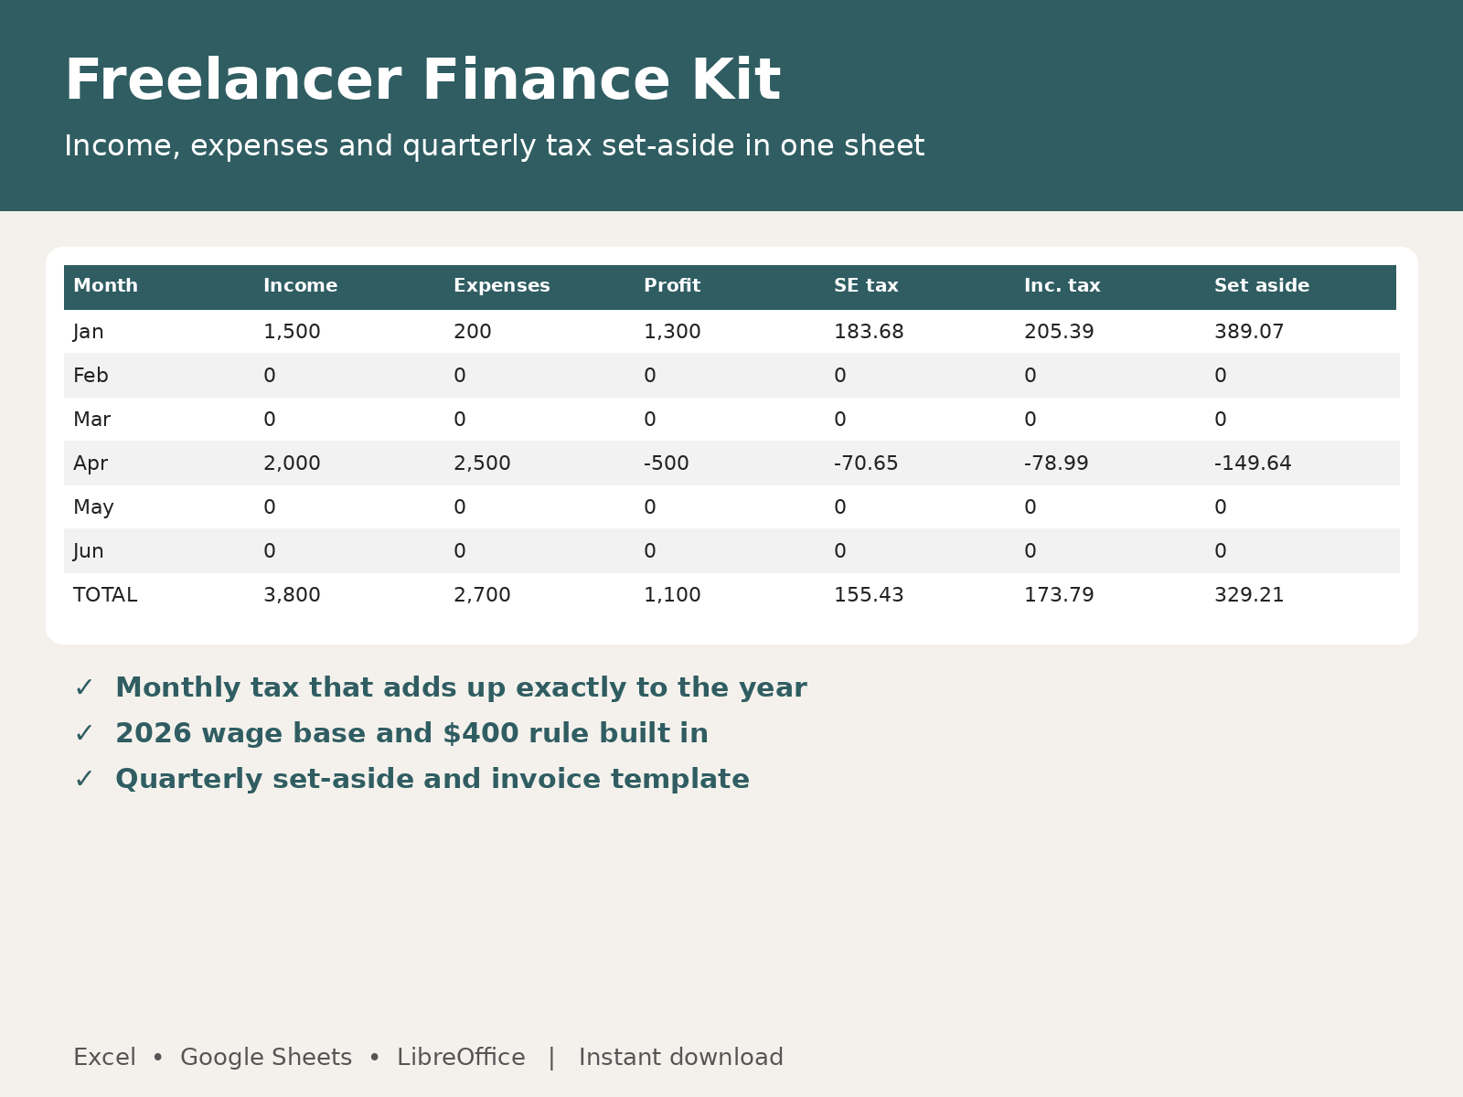Select the set aside value 389.07
This screenshot has width=1463, height=1097.
[1249, 332]
